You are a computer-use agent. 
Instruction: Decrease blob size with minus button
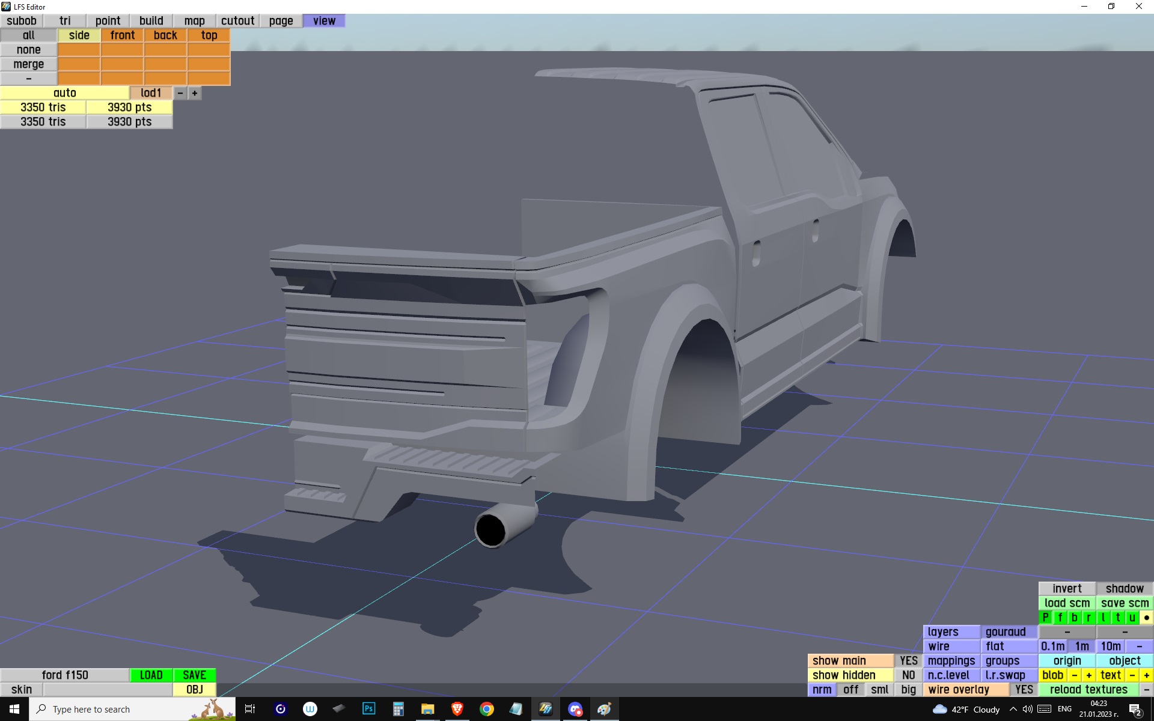1074,675
